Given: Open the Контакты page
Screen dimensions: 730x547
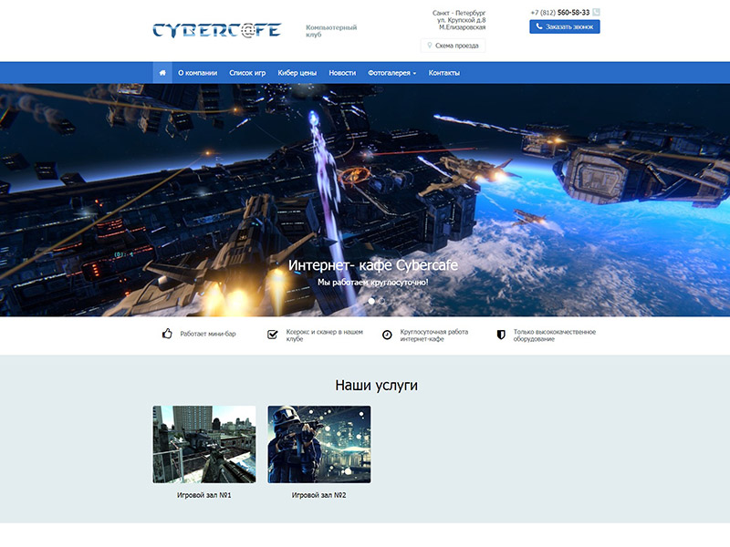Looking at the screenshot, I should pos(444,73).
